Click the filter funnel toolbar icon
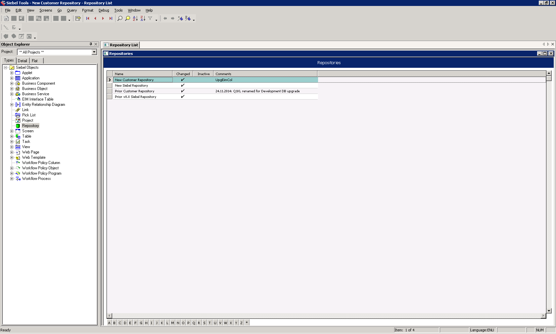The image size is (556, 334). click(150, 19)
